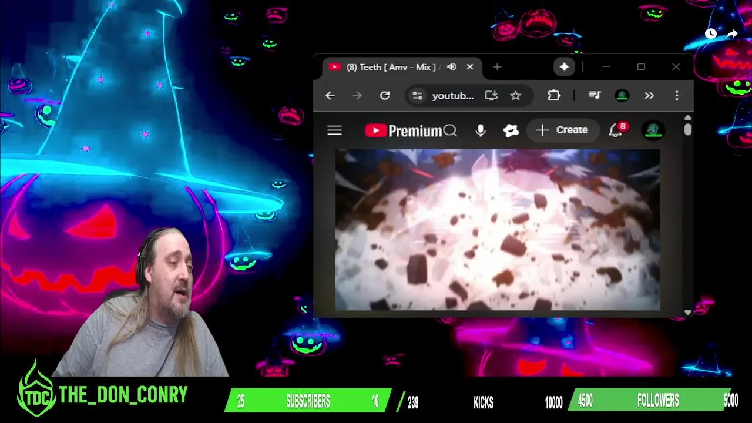Maximize the Chrome window

641,67
